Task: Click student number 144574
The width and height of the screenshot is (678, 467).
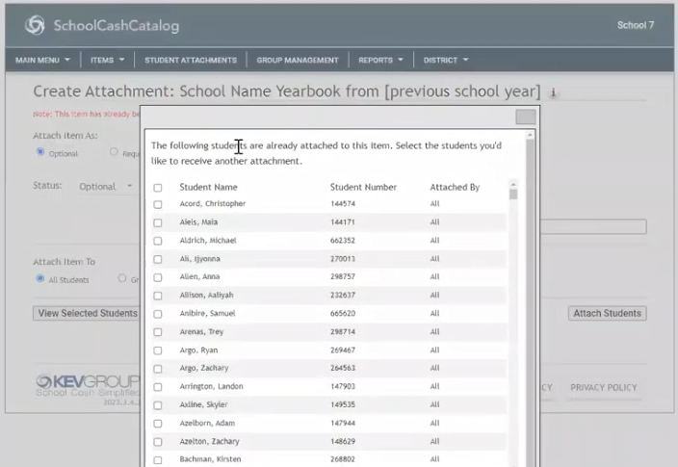Action: pos(343,204)
